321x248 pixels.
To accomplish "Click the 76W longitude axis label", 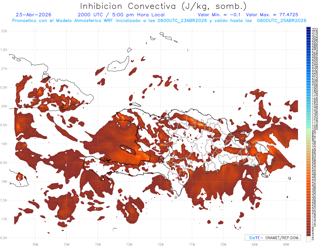I will click(x=35, y=244).
